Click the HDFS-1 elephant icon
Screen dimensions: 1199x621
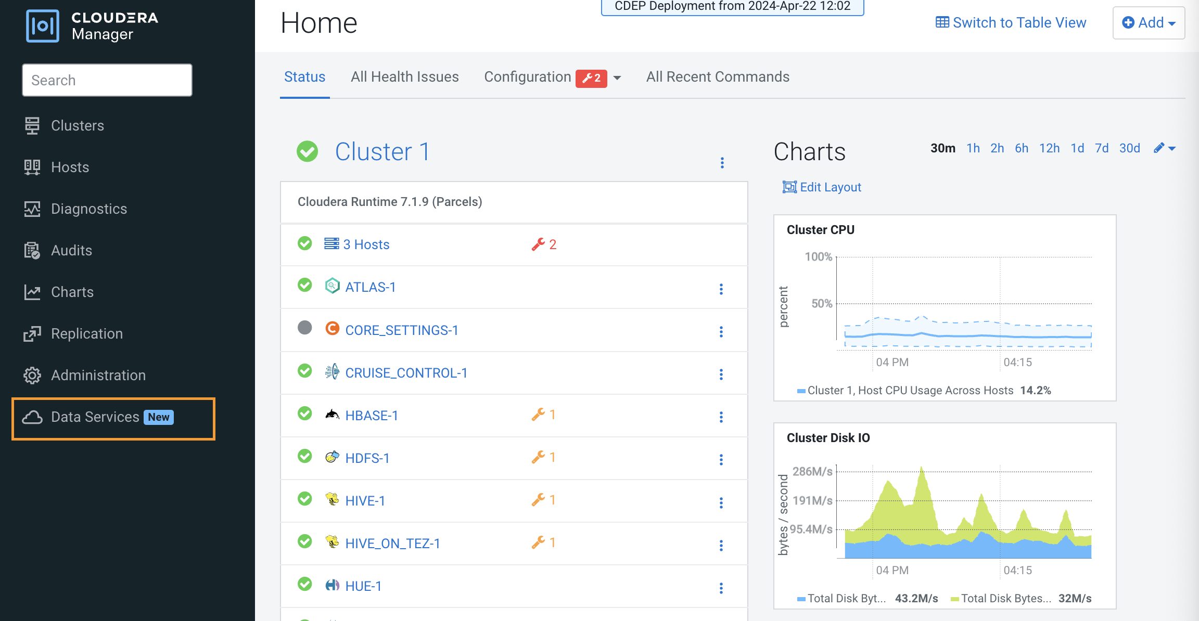coord(332,457)
